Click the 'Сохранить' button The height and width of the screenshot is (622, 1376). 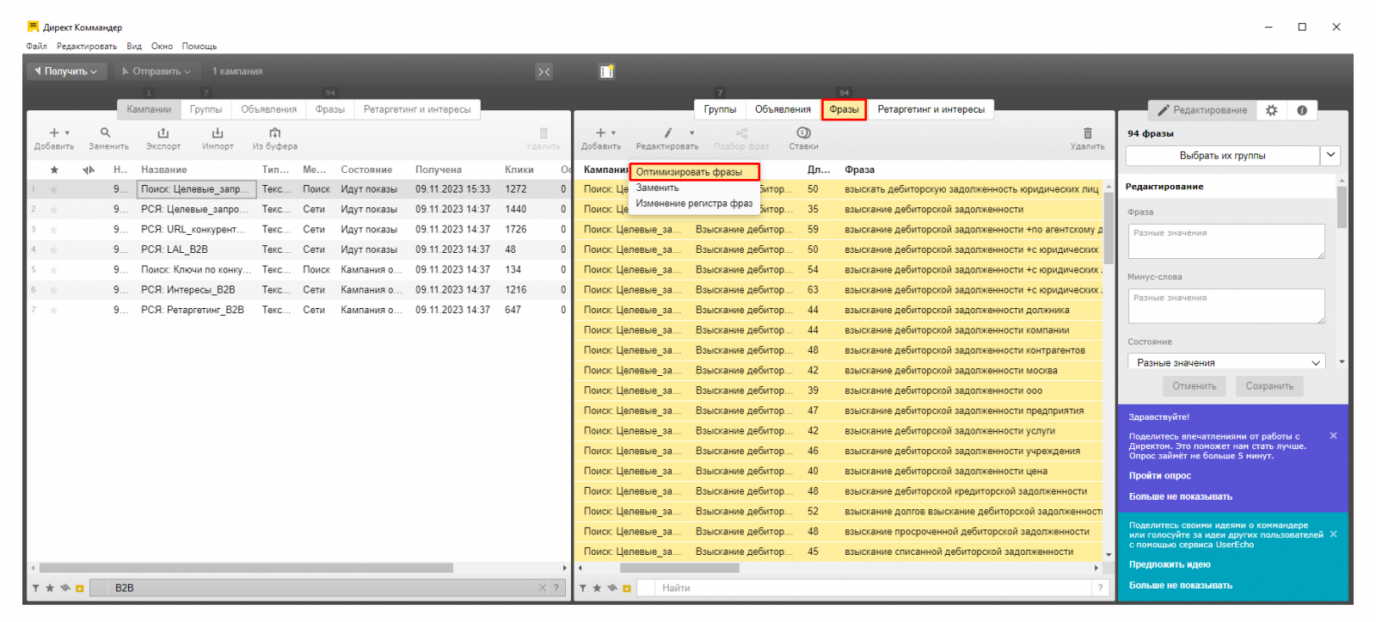[1268, 386]
